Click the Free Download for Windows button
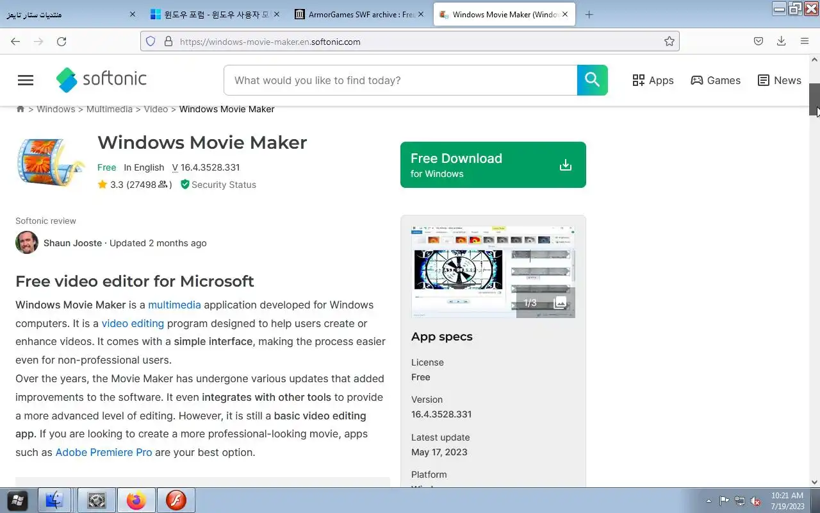 click(x=493, y=165)
